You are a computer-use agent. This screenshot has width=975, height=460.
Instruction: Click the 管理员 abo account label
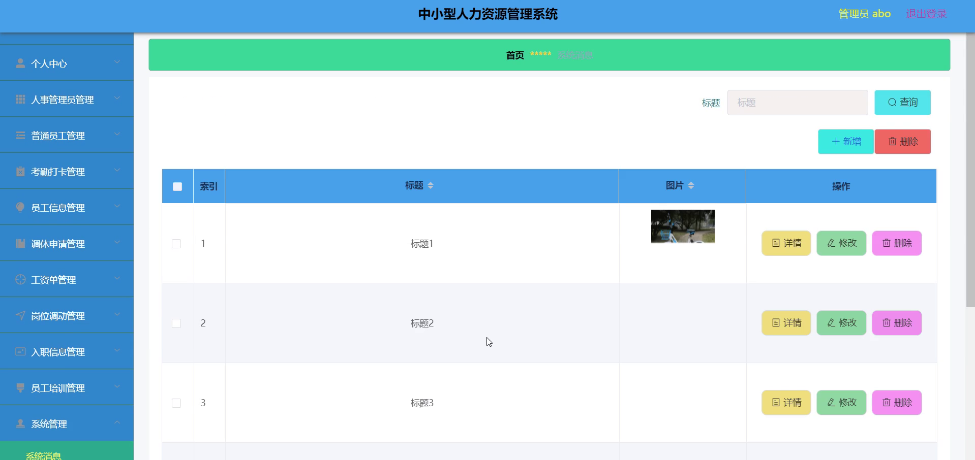pos(864,14)
